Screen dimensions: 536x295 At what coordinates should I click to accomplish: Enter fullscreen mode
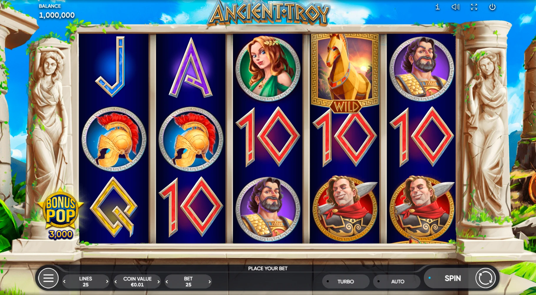(x=474, y=7)
